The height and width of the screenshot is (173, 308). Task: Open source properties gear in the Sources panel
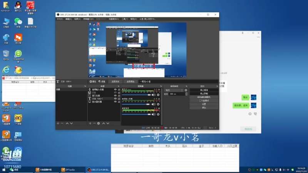tap(99, 123)
